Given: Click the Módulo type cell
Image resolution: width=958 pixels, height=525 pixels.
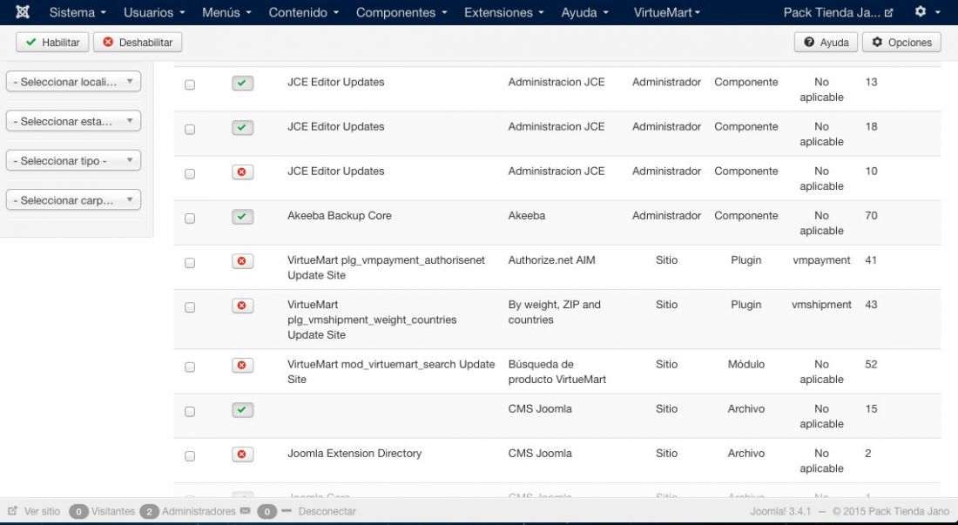Looking at the screenshot, I should 746,365.
